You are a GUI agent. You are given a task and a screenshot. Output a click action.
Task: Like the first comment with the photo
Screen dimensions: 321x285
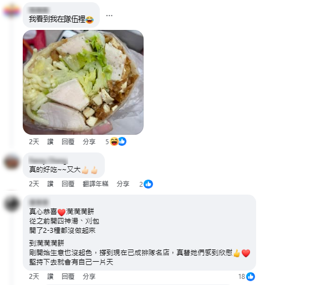pyautogui.click(x=50, y=142)
